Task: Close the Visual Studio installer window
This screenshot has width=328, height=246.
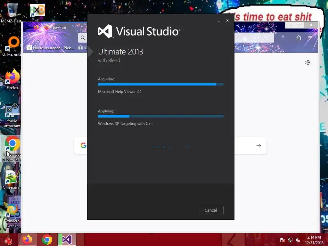Action: [x=227, y=20]
